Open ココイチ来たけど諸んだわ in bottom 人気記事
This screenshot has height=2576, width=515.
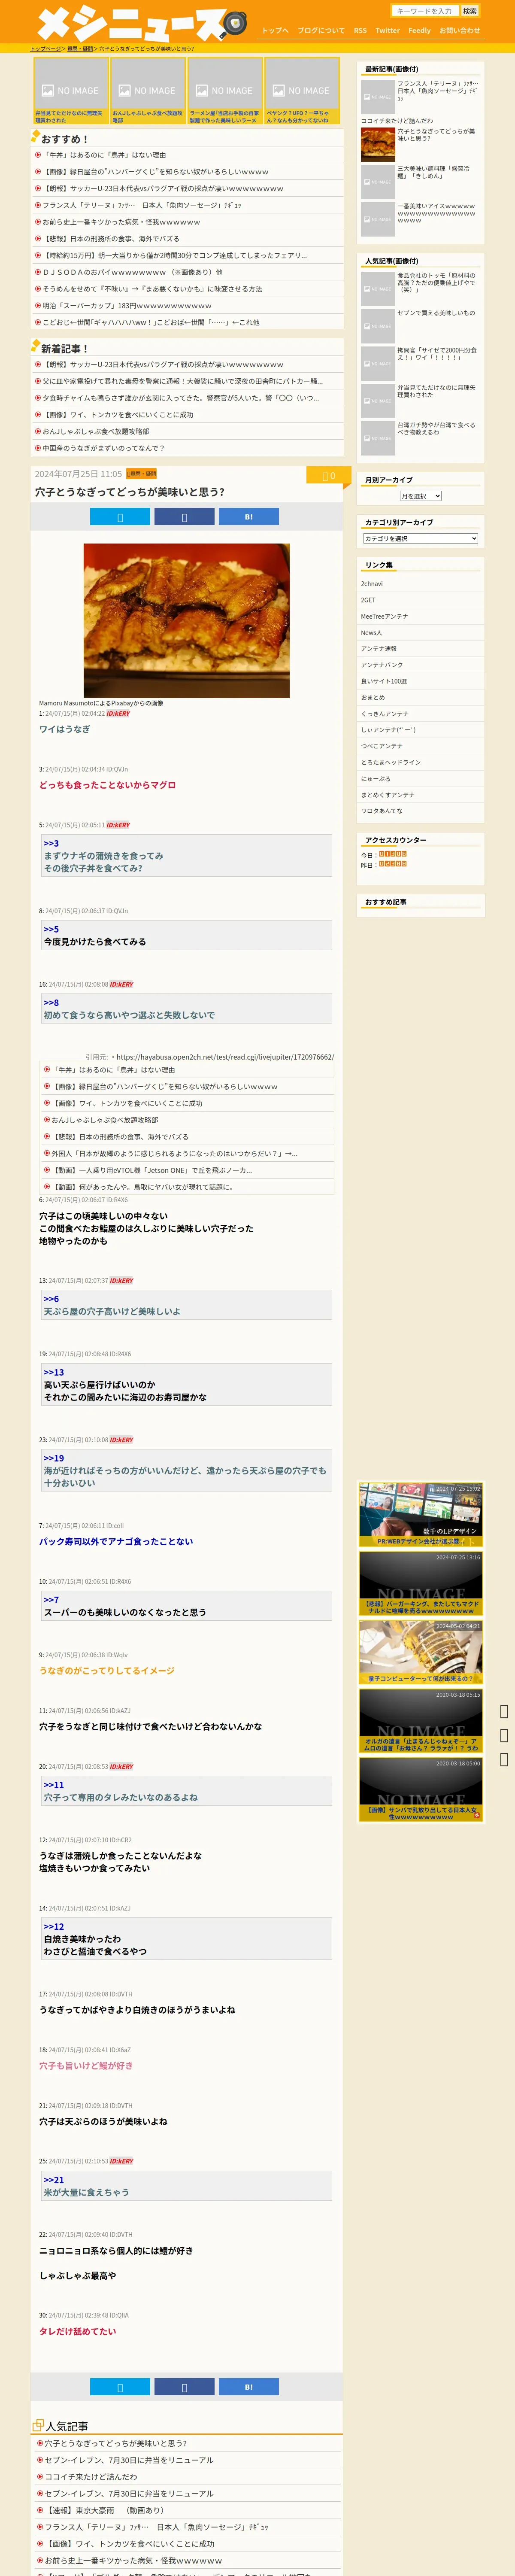tap(91, 2476)
